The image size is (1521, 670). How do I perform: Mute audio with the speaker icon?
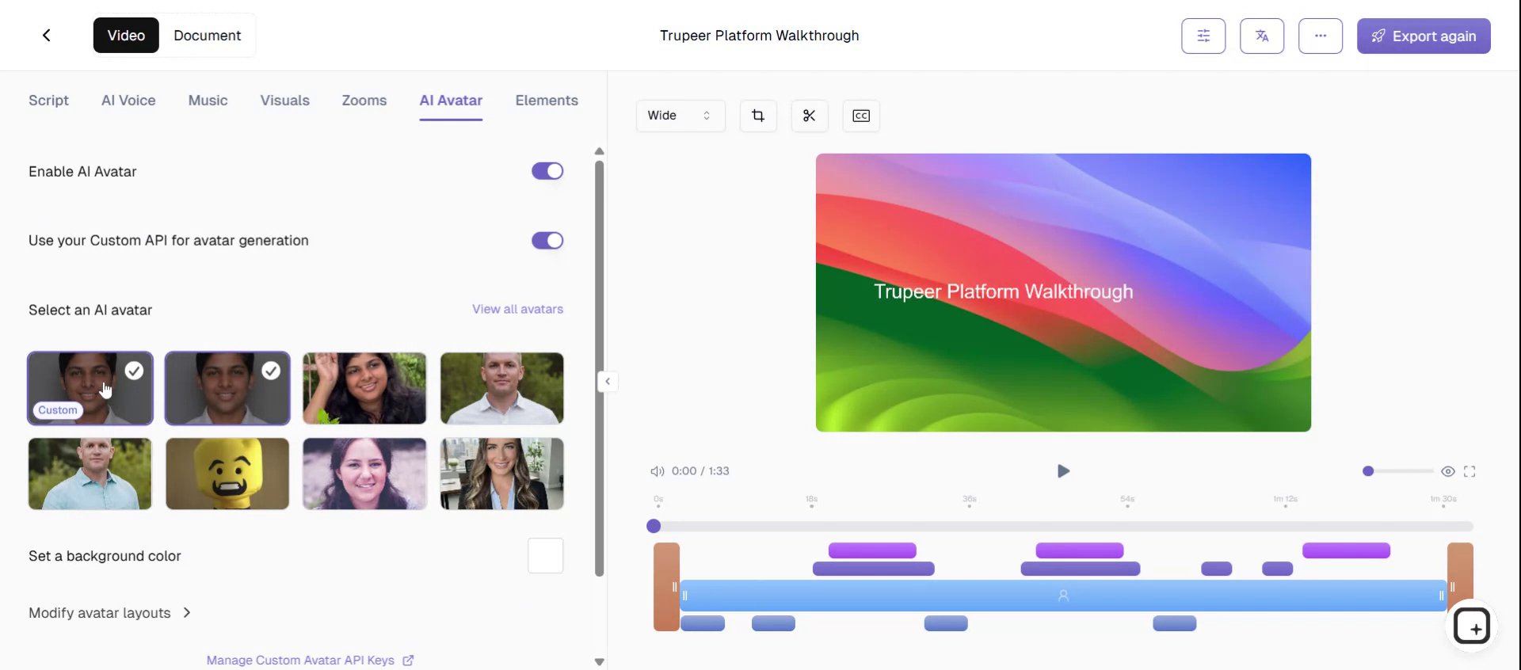tap(657, 471)
